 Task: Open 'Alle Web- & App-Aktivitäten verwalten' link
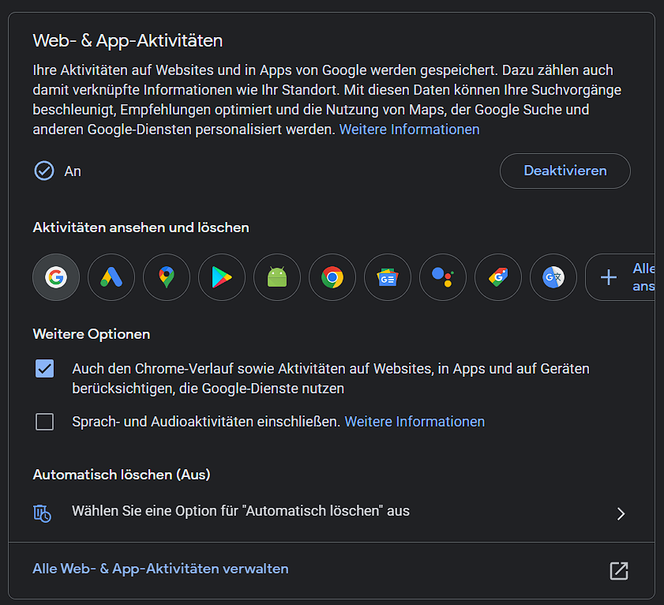[160, 569]
